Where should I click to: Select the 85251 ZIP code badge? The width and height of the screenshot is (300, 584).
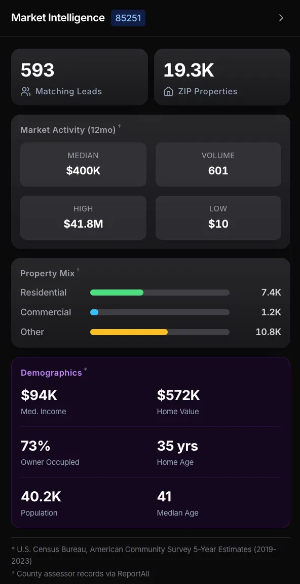click(x=128, y=18)
